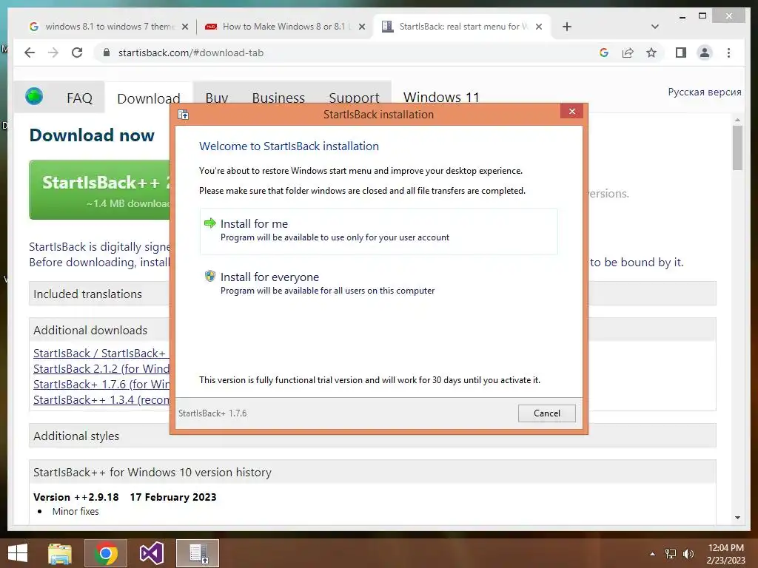Expand the tab search dropdown

coord(654,27)
